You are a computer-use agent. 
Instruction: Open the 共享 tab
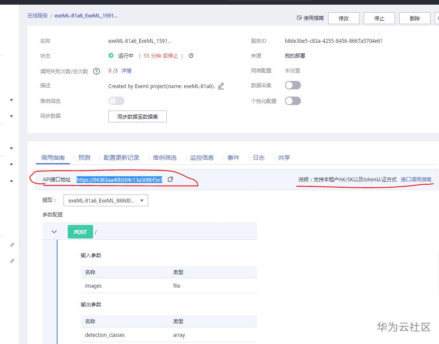click(284, 158)
